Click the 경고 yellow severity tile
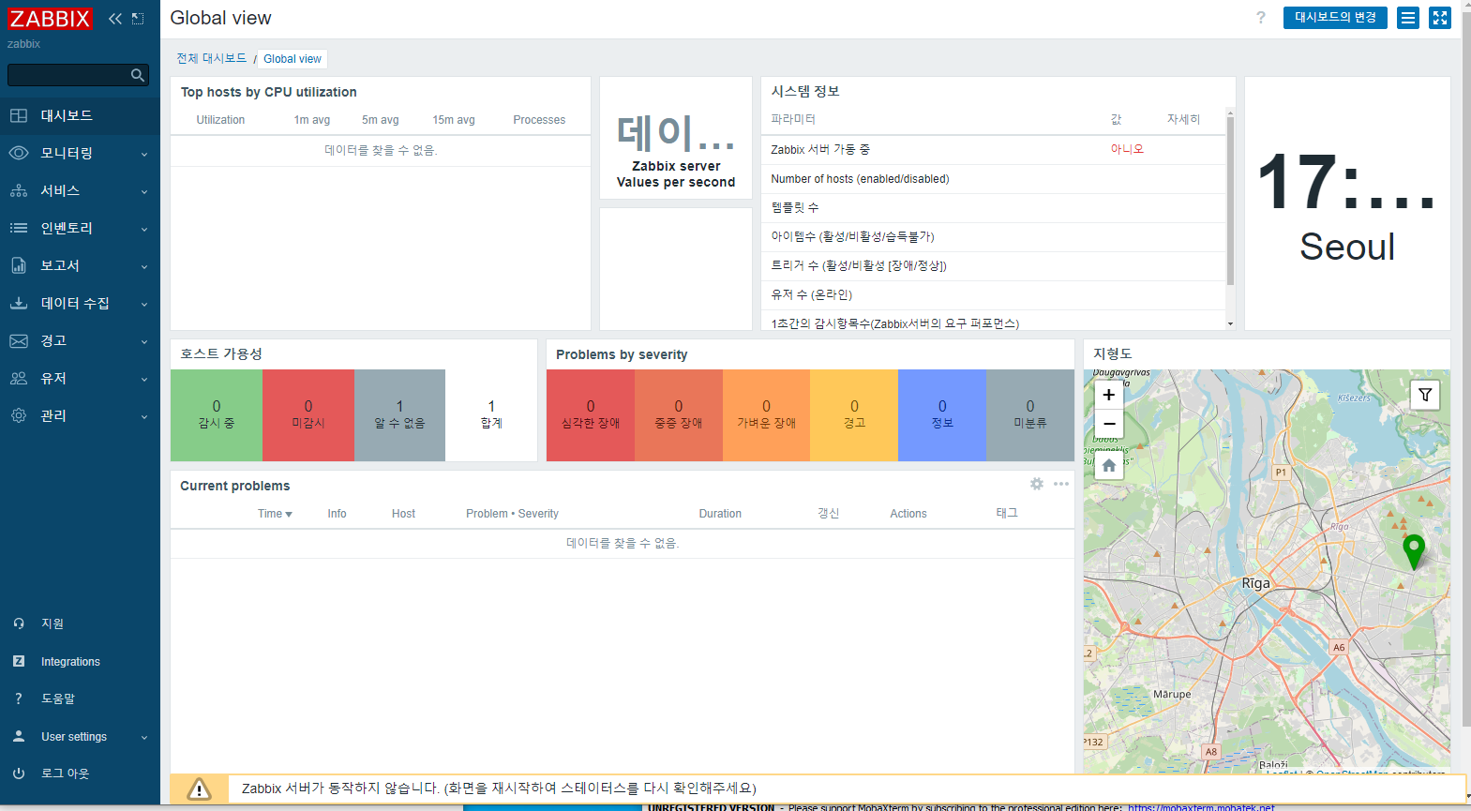 click(854, 414)
